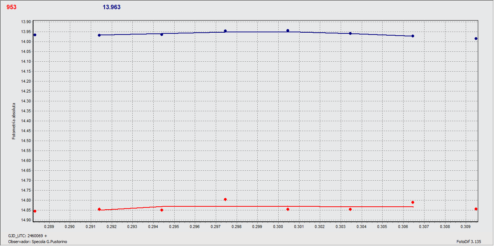
Task: Click the red value 953 in header
Action: 11,7
